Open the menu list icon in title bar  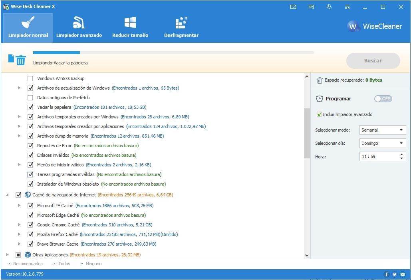coord(347,7)
